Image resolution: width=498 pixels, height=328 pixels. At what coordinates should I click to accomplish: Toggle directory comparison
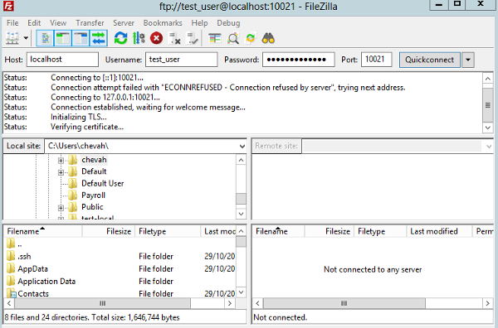pyautogui.click(x=232, y=38)
